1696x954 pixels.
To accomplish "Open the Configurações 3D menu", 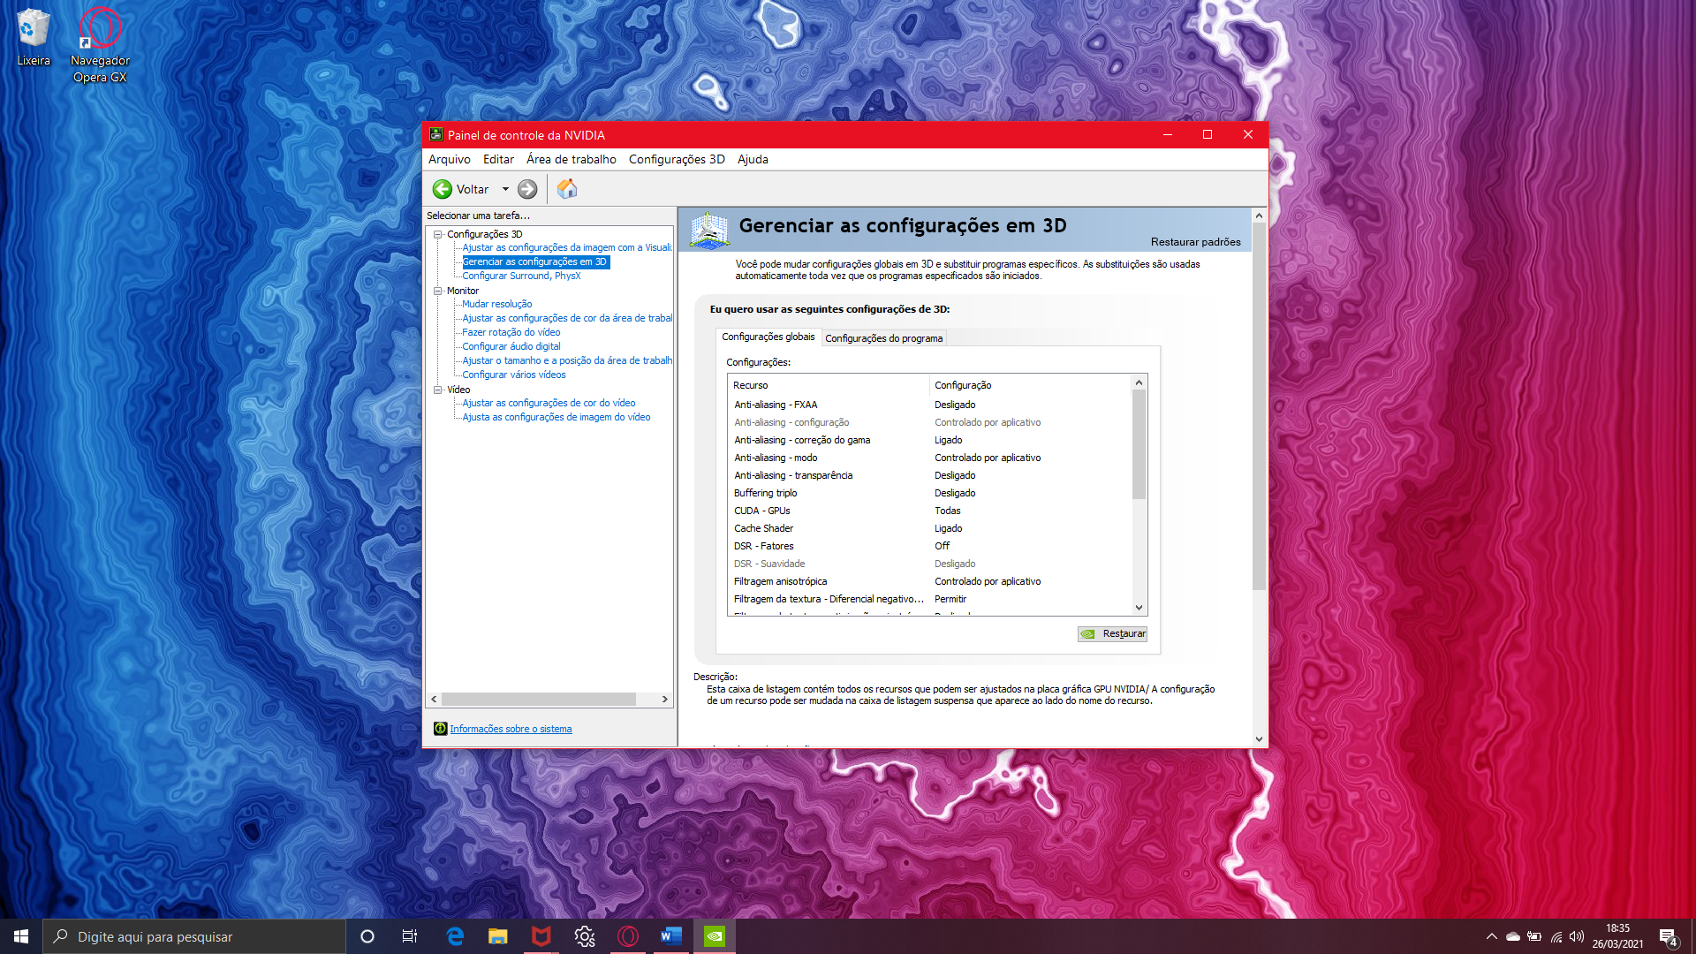I will (x=677, y=159).
